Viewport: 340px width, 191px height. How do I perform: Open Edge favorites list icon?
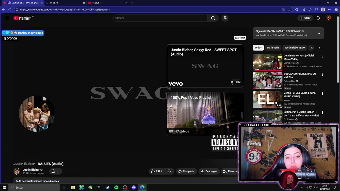click(x=310, y=10)
